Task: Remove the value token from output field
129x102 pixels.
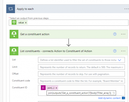Action: [x=26, y=23]
